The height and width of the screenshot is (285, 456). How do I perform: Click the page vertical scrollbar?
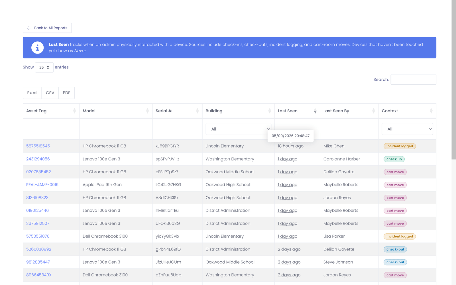(x=454, y=80)
